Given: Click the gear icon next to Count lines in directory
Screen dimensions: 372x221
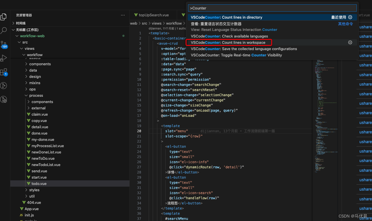Looking at the screenshot, I should [350, 17].
